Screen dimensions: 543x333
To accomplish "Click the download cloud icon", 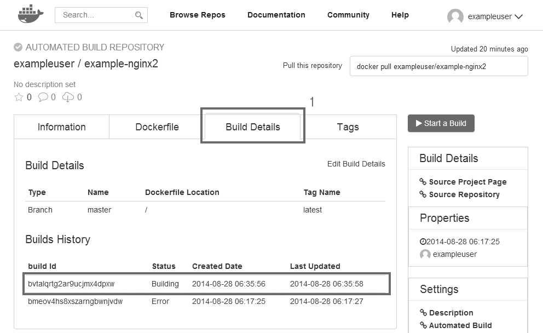I will (x=68, y=97).
